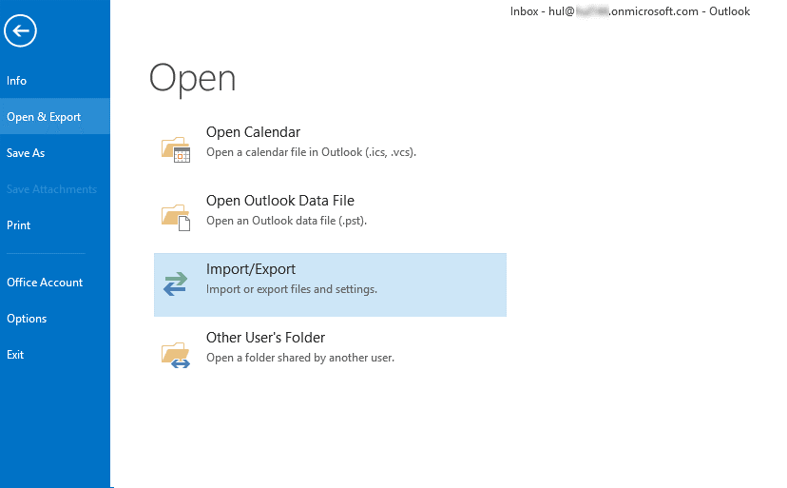Open the Info page in sidebar
This screenshot has height=488, width=787.
(17, 81)
